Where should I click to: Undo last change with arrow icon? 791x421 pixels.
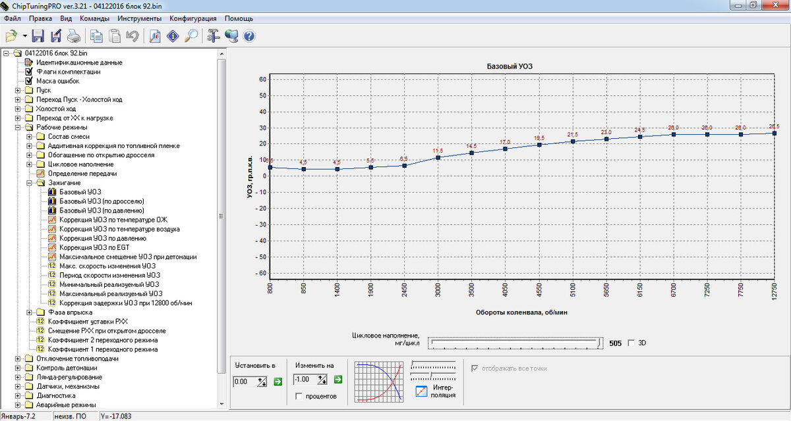[x=132, y=36]
